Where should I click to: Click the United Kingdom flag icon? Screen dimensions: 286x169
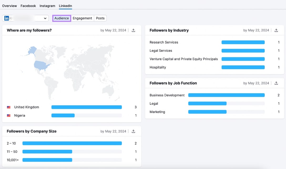pos(8,107)
